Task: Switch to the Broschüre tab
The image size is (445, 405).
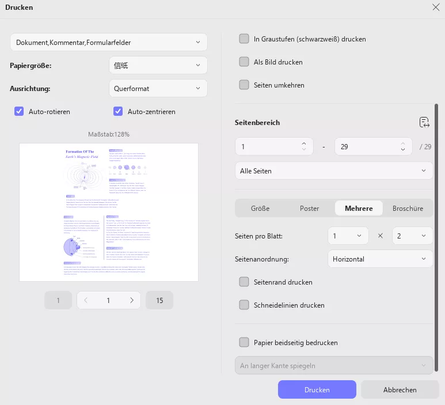Action: pos(408,209)
